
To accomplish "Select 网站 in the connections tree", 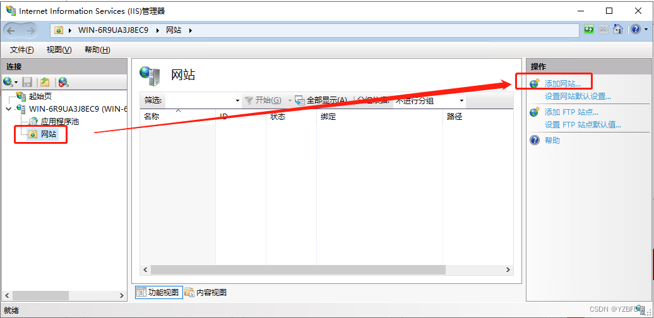I will (x=49, y=134).
